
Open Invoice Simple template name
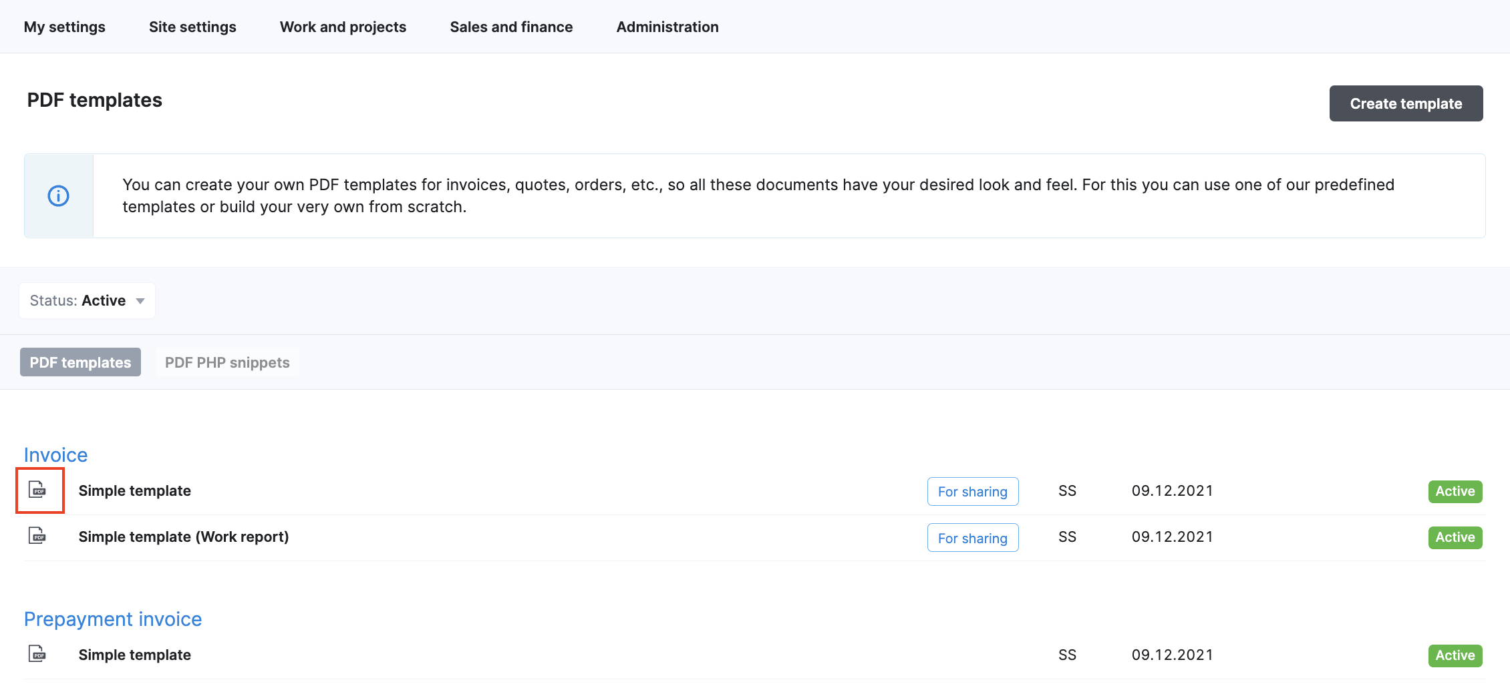(135, 491)
